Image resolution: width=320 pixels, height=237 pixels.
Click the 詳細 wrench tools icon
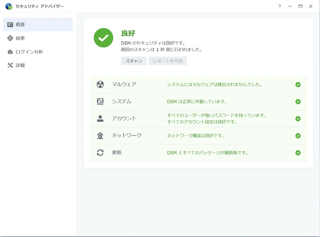click(10, 65)
